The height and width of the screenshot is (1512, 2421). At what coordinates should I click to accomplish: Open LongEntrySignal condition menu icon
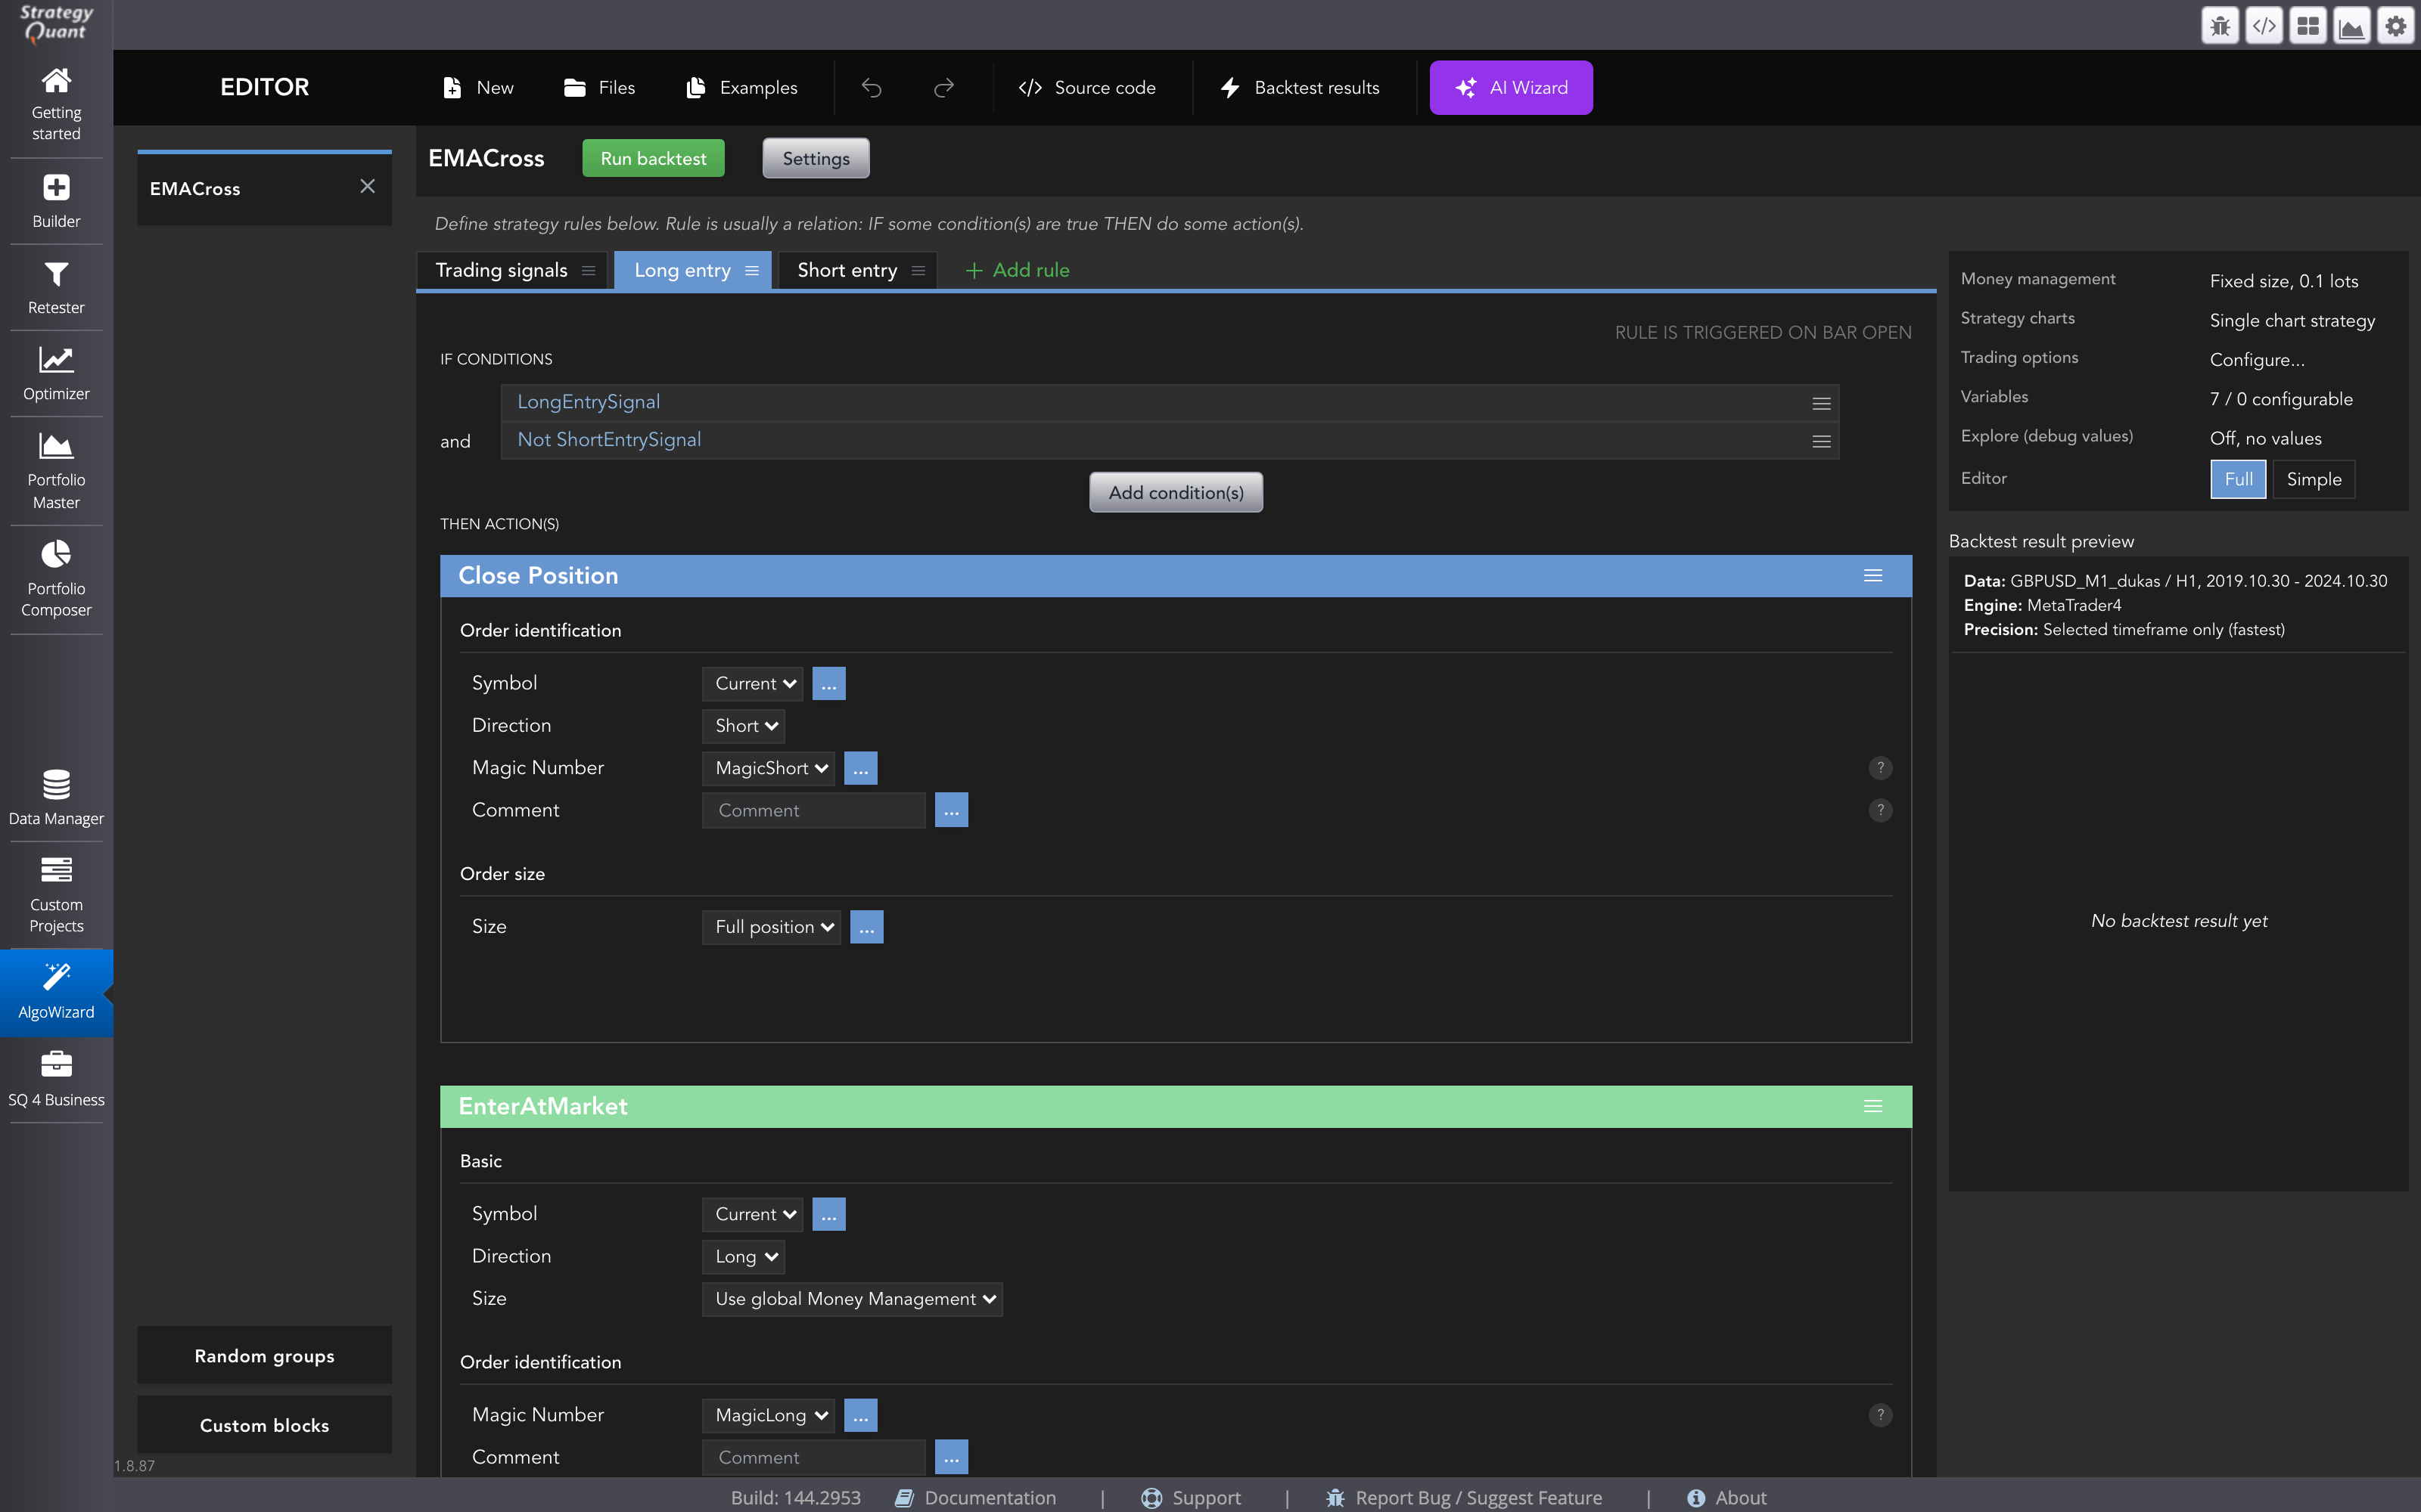(x=1821, y=403)
